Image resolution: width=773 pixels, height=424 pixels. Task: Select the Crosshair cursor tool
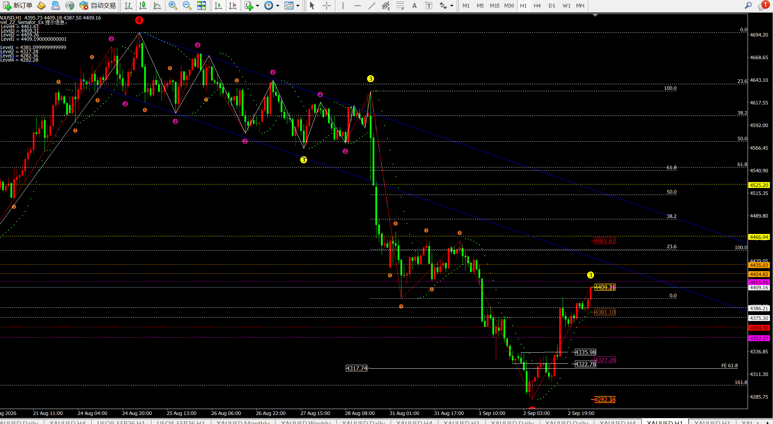[x=327, y=6]
